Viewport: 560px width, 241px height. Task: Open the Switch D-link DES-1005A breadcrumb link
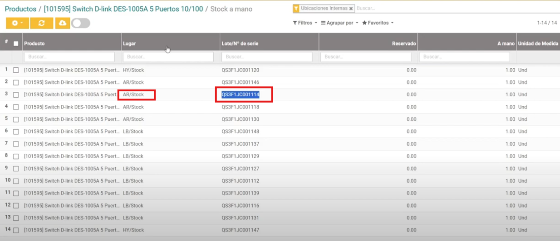[x=123, y=9]
